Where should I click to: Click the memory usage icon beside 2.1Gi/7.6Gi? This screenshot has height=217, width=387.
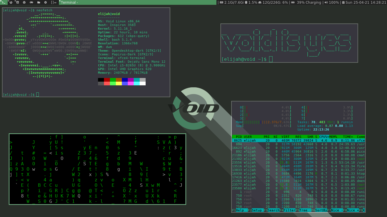[x=222, y=2]
